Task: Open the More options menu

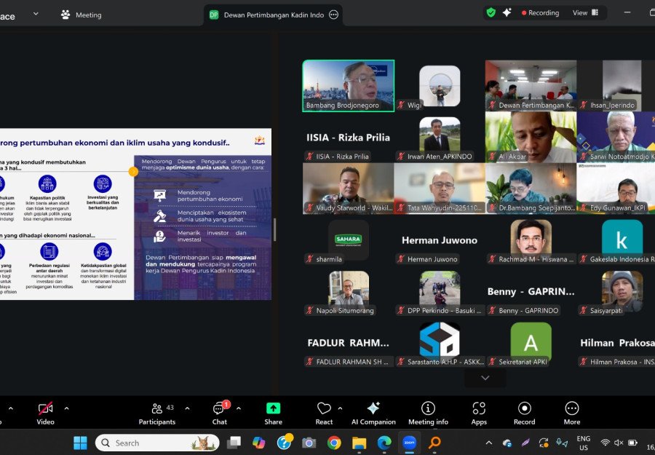Action: (572, 412)
